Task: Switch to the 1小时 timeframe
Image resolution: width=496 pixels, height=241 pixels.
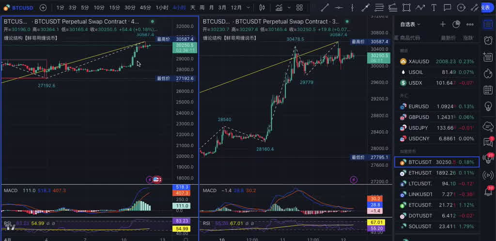Action: [162, 8]
